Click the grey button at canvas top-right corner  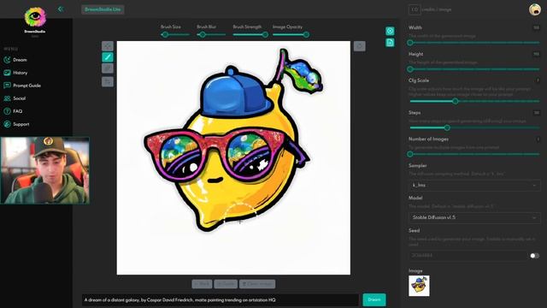(359, 46)
